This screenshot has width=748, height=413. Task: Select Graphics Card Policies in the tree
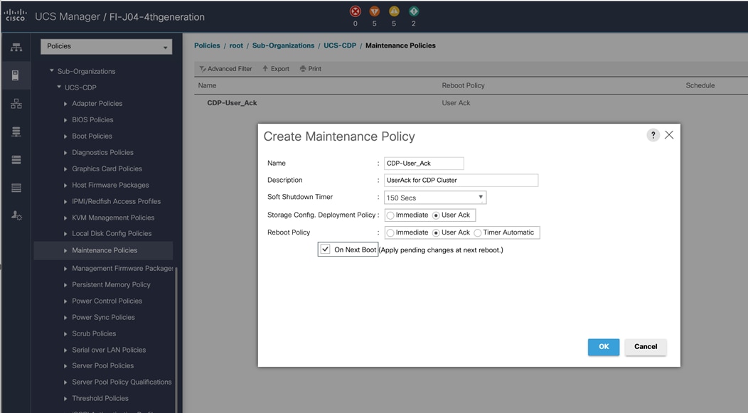coord(107,168)
